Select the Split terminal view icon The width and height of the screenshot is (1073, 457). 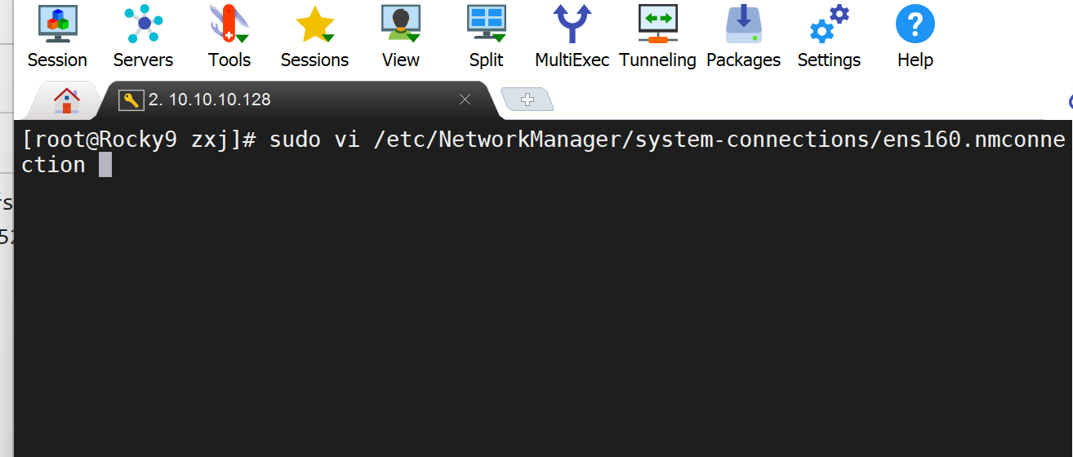click(x=486, y=35)
